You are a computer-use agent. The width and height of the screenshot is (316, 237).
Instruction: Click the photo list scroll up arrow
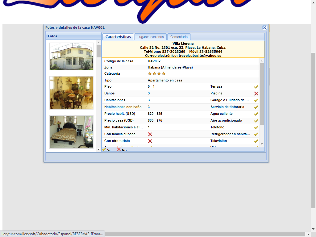(98, 43)
